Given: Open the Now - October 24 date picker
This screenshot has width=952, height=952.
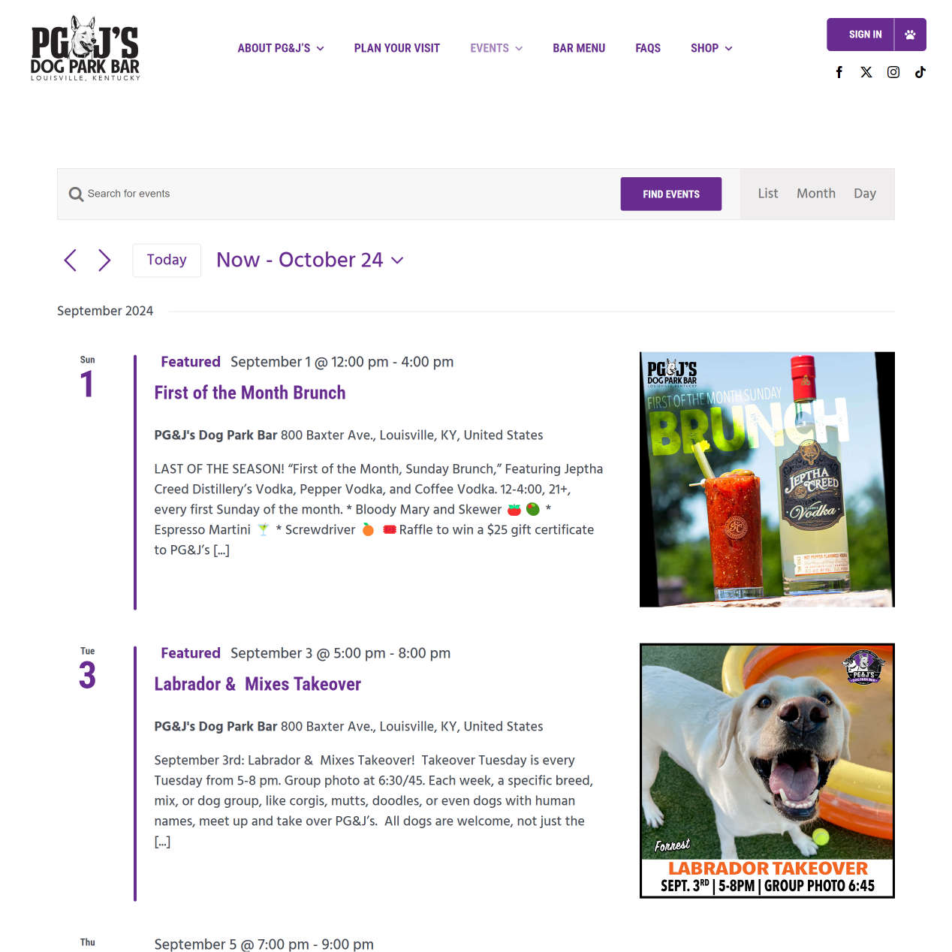Looking at the screenshot, I should 310,260.
